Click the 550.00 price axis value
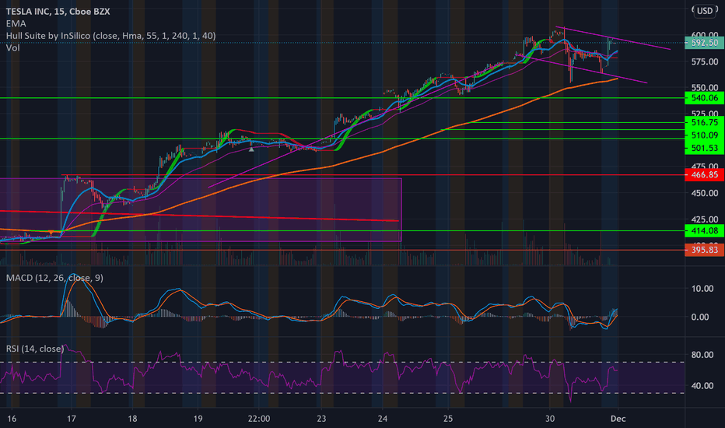 pos(705,87)
